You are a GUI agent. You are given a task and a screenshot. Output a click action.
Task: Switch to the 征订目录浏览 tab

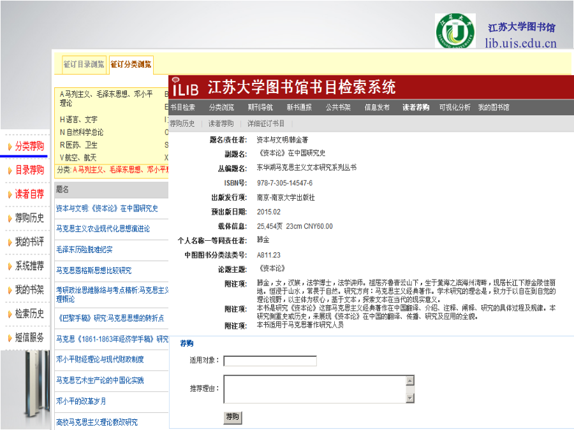(x=84, y=65)
